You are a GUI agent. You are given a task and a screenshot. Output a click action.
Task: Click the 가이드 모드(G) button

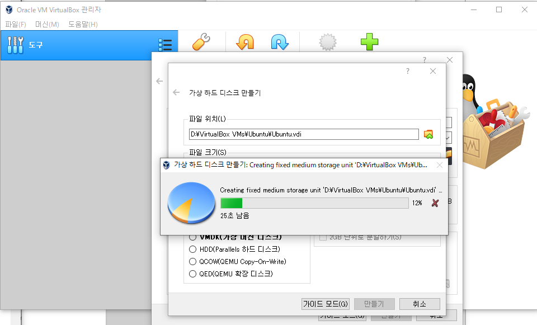click(326, 304)
